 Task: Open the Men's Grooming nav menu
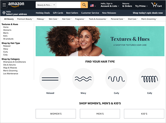coord(149,19)
